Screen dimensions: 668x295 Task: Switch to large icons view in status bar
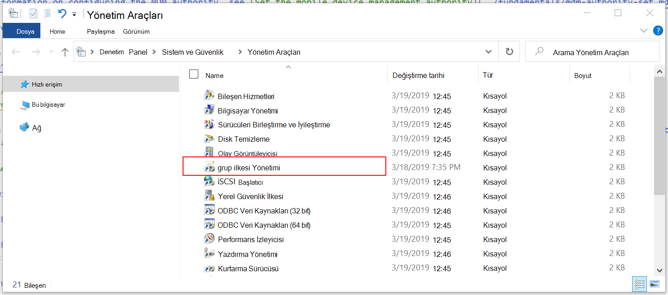[x=654, y=284]
